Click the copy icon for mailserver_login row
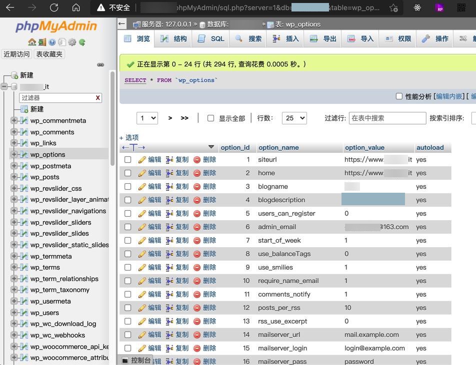This screenshot has height=365, width=476. (169, 349)
